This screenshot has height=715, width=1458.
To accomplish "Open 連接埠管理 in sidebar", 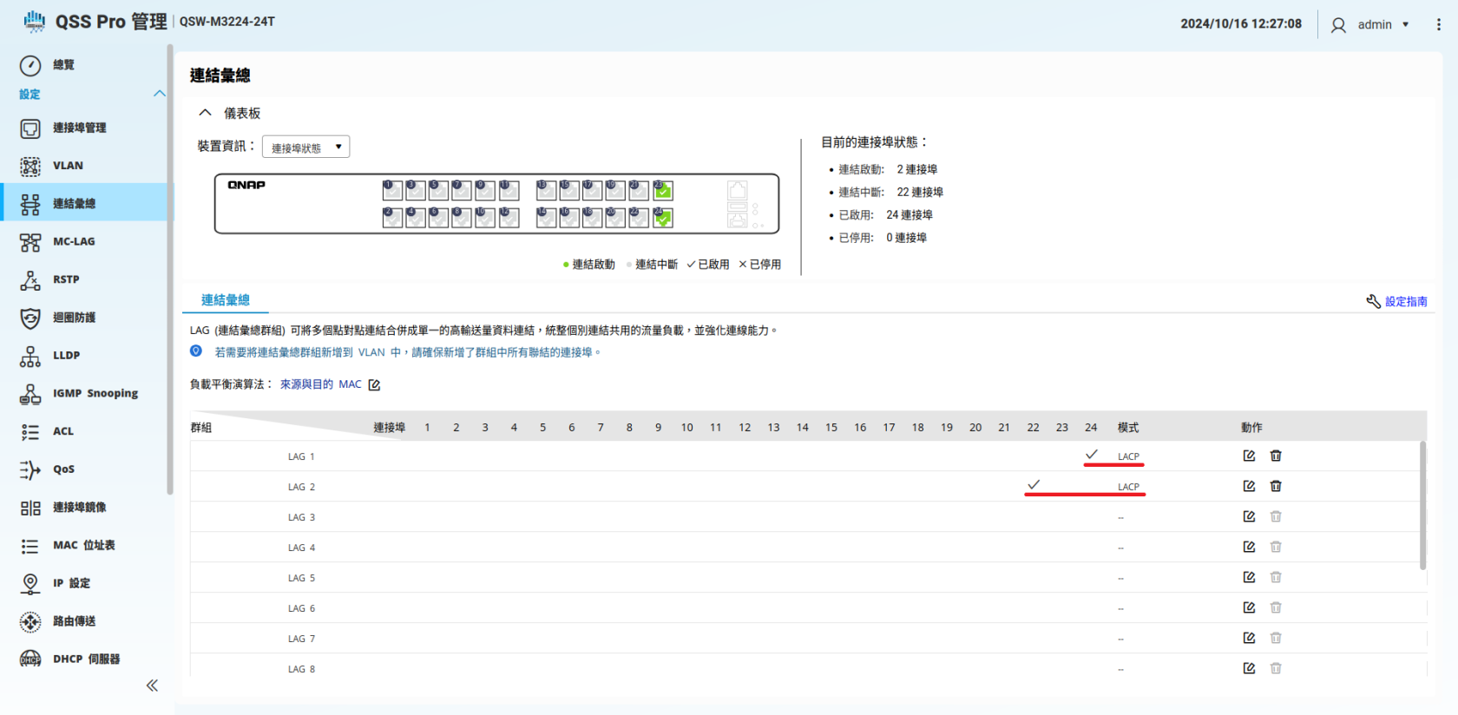I will pos(79,128).
